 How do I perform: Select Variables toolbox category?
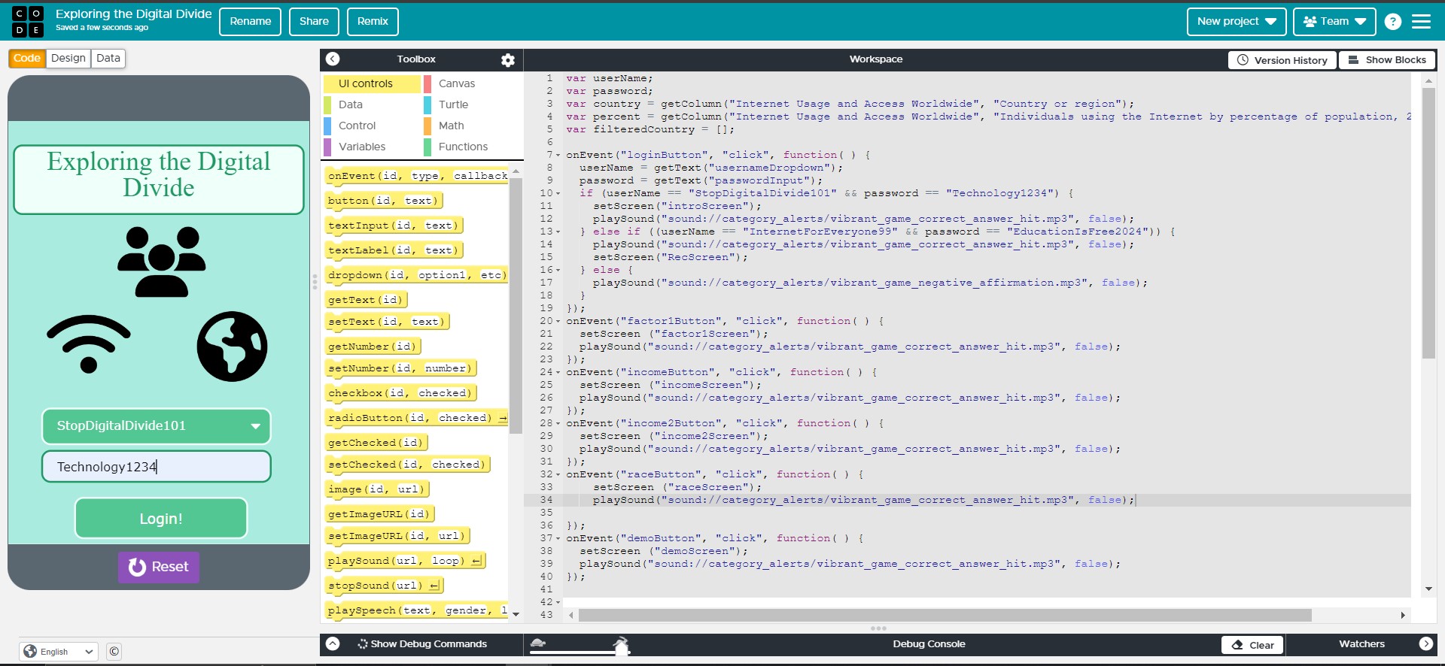coord(372,147)
